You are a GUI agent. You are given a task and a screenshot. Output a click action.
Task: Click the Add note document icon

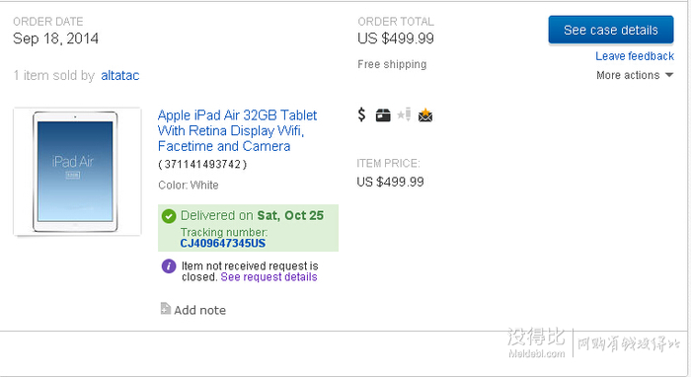point(165,309)
